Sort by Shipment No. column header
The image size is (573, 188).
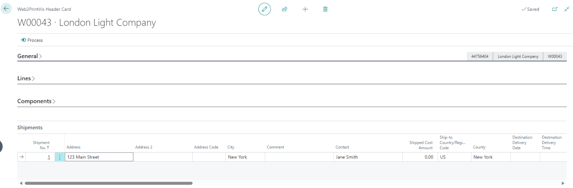click(42, 145)
